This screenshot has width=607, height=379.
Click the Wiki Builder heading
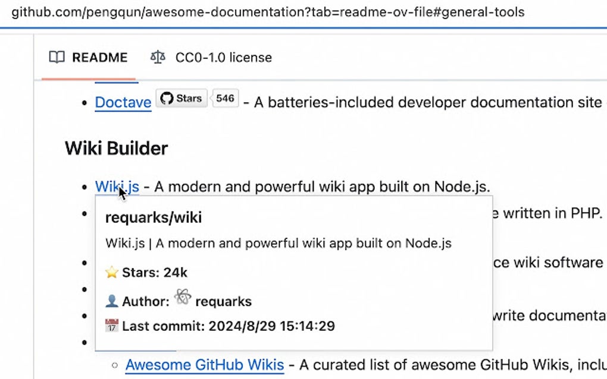[117, 148]
